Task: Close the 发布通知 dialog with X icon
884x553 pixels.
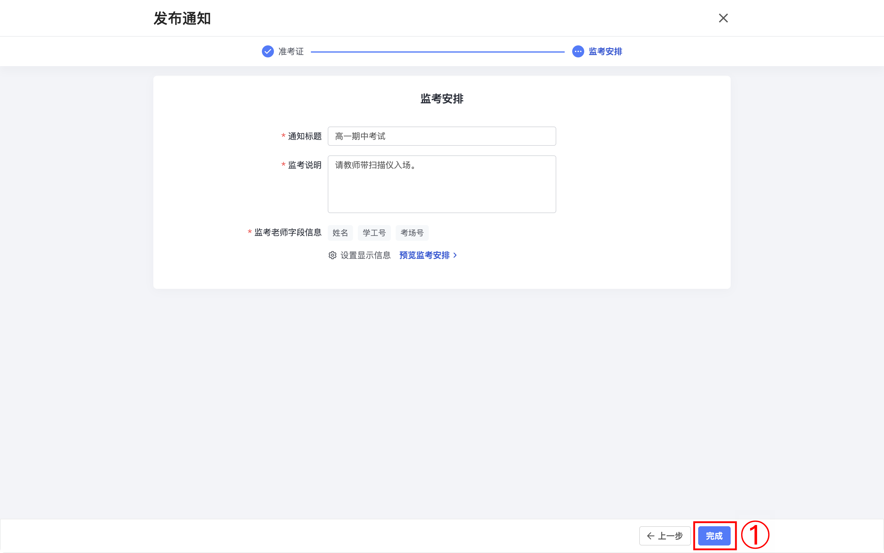Action: pos(723,18)
